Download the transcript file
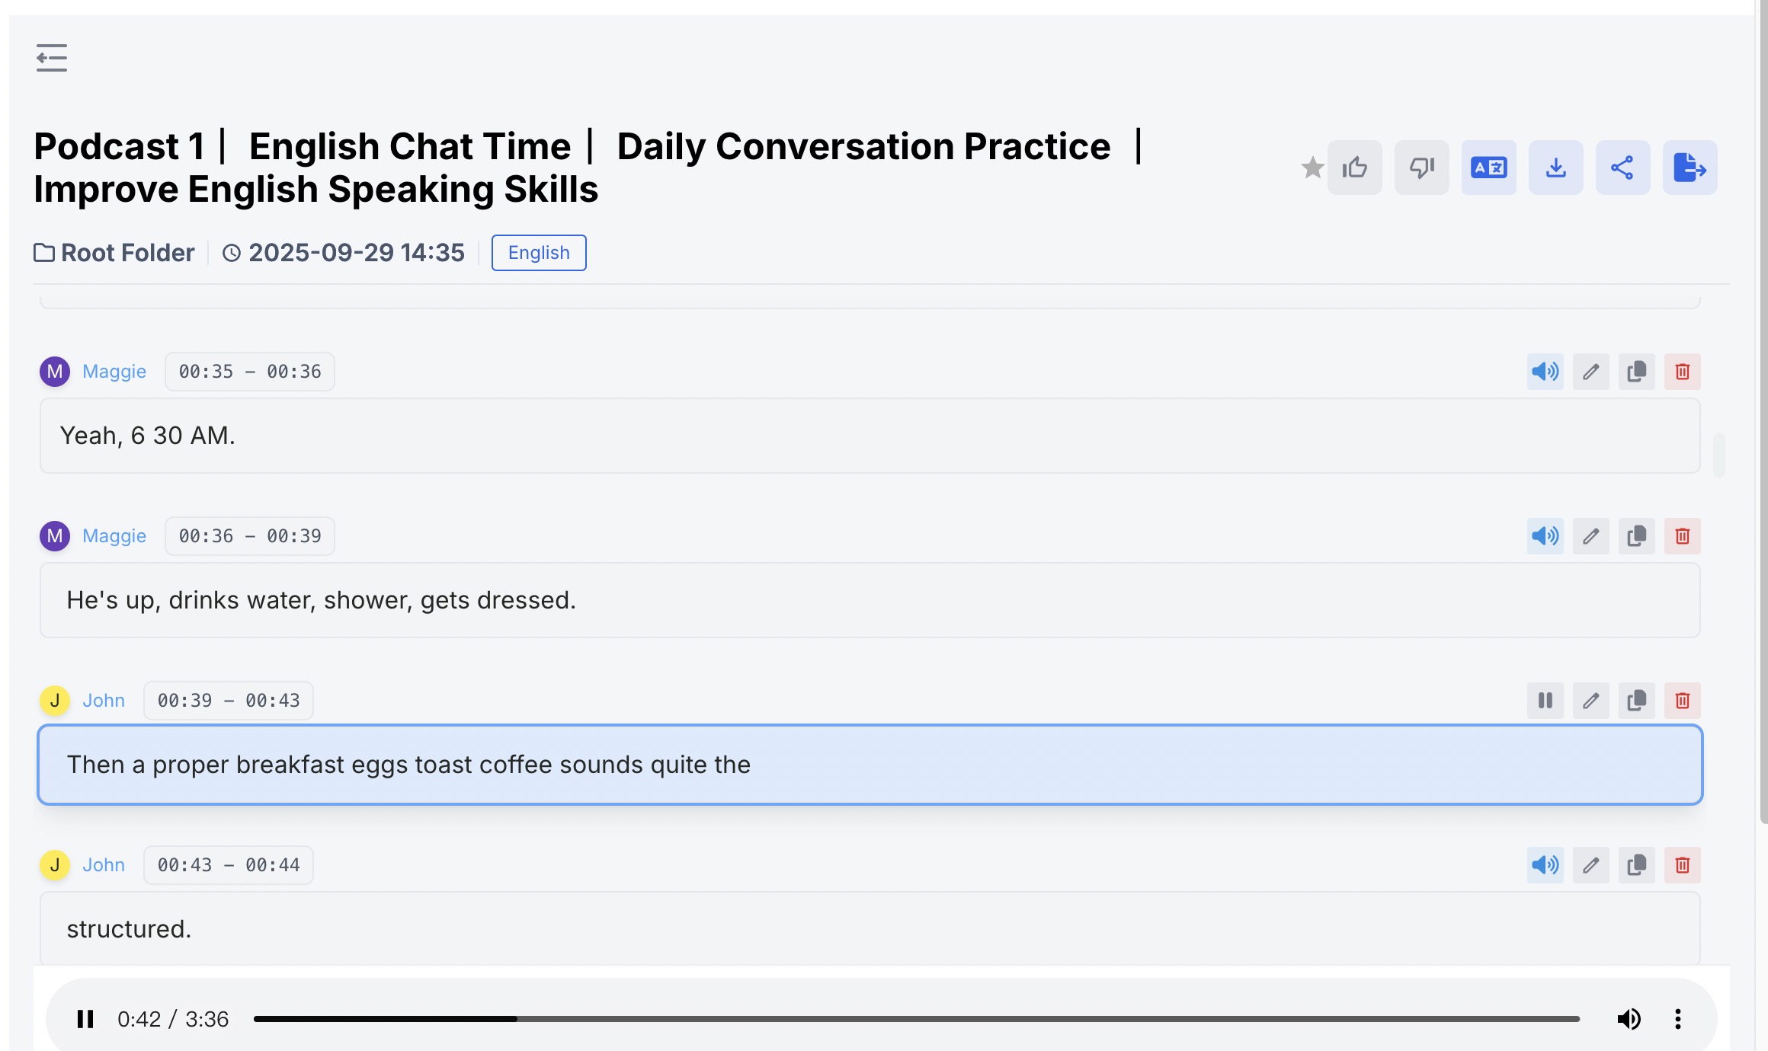Viewport: 1768px width, 1051px height. coord(1556,168)
